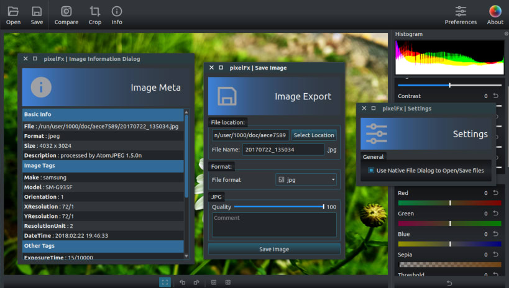Click the Histogram graph
Viewport: 509px width, 288px height.
click(x=449, y=57)
